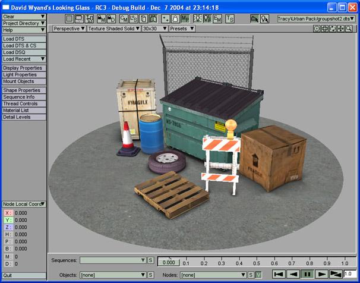Expand the Load Recent list

23,59
